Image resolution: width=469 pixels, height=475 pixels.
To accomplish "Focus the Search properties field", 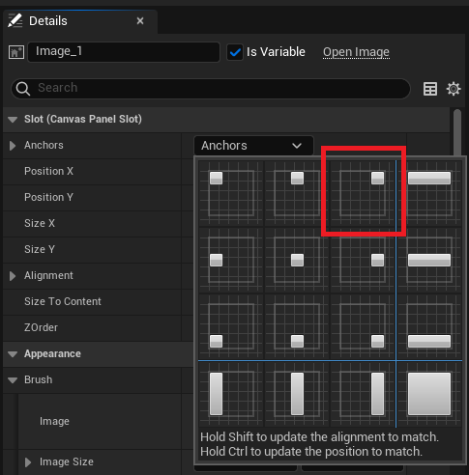I will point(211,89).
